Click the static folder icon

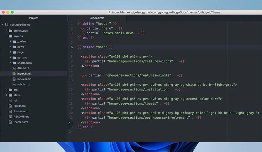(11, 95)
